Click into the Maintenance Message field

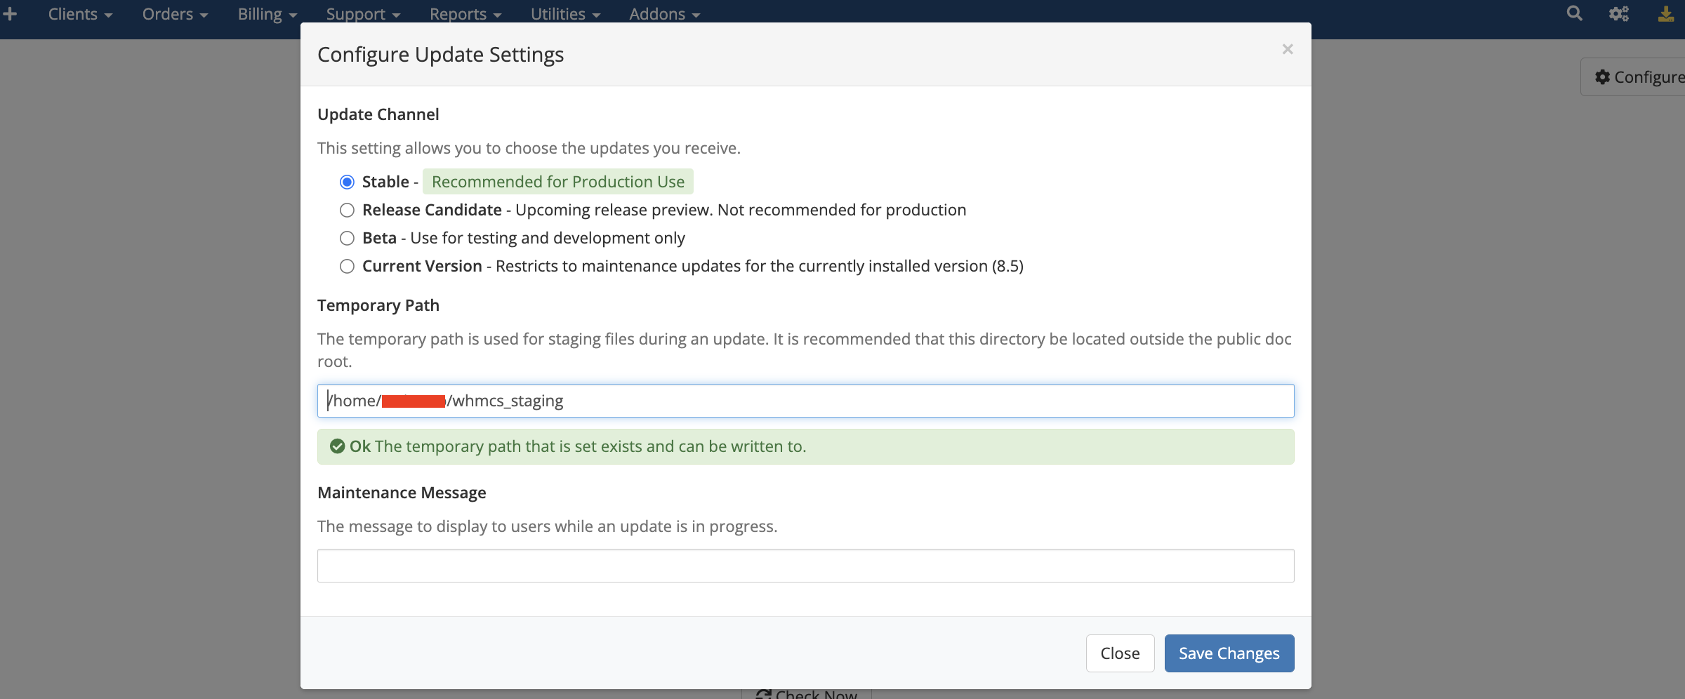click(806, 566)
